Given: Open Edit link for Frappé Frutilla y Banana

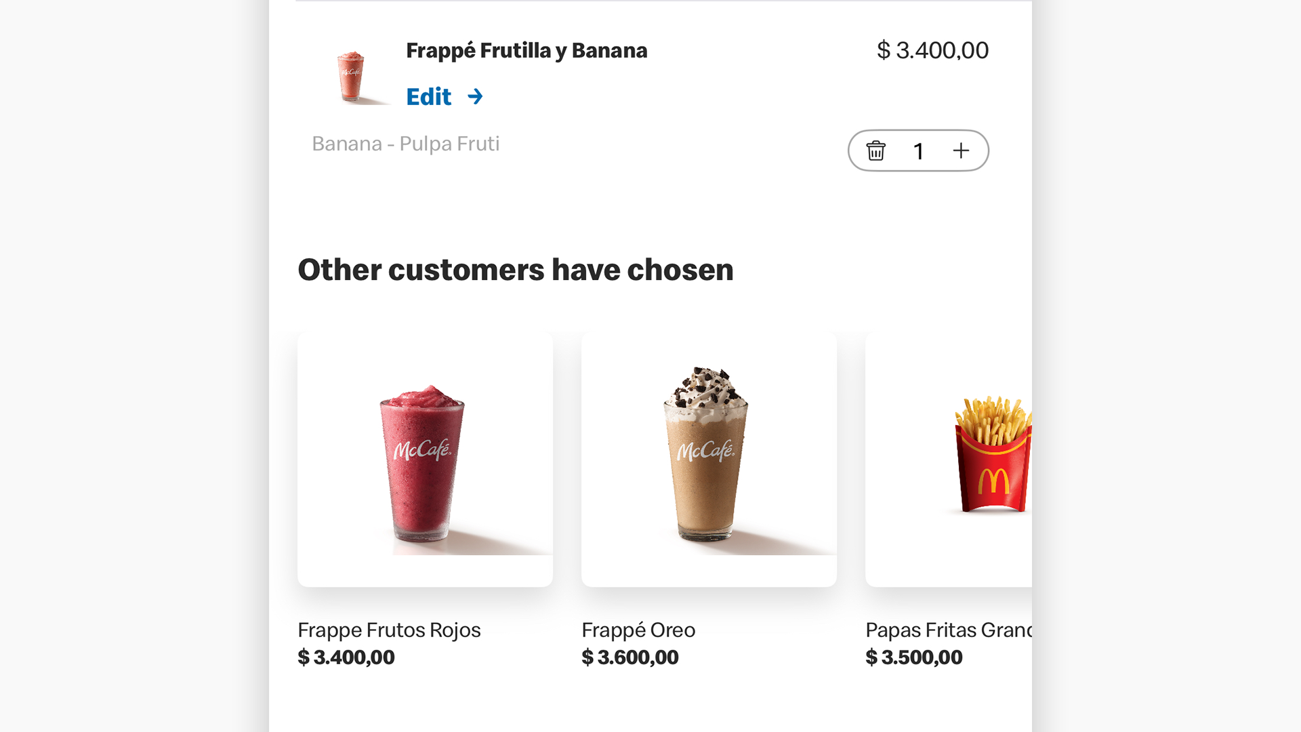Looking at the screenshot, I should [x=428, y=97].
